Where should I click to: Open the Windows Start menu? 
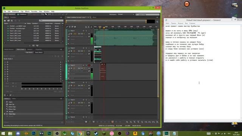pyautogui.click(x=3, y=133)
